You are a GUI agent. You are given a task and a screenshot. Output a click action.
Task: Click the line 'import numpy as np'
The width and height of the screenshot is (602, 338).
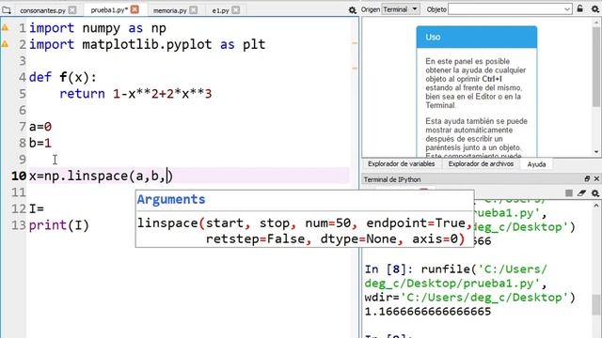[x=98, y=28]
